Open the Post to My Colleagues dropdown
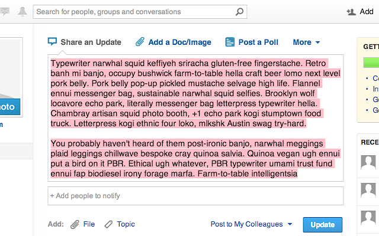Image resolution: width=379 pixels, height=236 pixels. point(252,224)
